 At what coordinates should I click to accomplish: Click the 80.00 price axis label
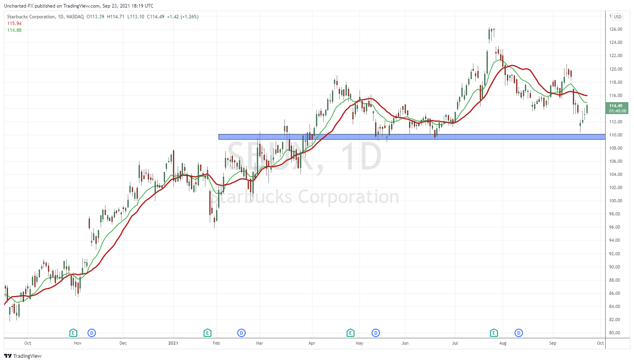[x=615, y=333]
